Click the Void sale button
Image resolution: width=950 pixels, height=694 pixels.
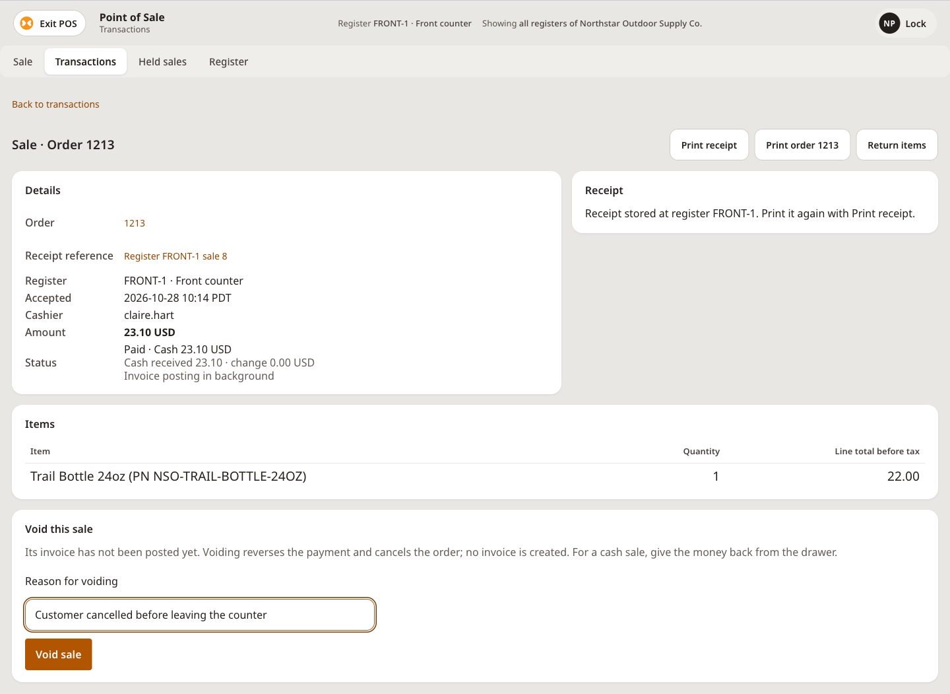coord(59,654)
